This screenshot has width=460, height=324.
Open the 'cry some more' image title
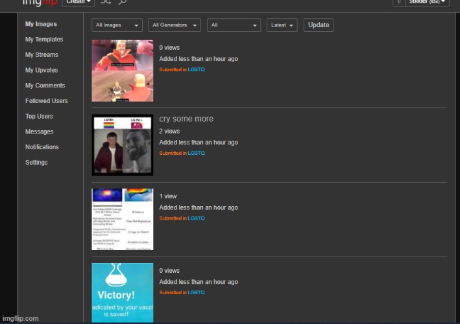tap(186, 119)
